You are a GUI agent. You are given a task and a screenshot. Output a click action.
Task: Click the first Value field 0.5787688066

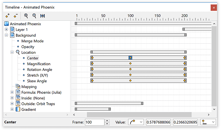pyautogui.click(x=158, y=122)
